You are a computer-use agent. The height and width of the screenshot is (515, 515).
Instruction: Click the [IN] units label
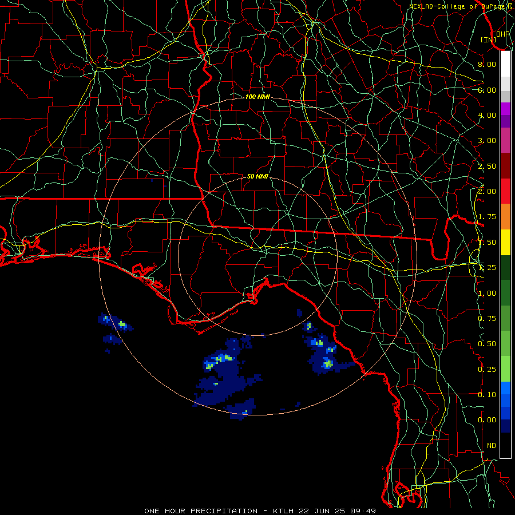(489, 39)
